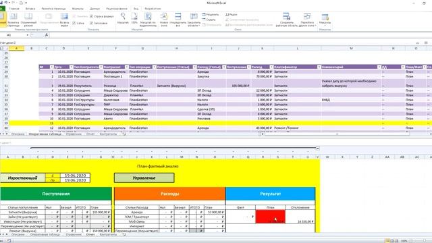The height and width of the screenshot is (243, 432).
Task: Open the Разработчик ribbon tab
Action: tap(153, 9)
